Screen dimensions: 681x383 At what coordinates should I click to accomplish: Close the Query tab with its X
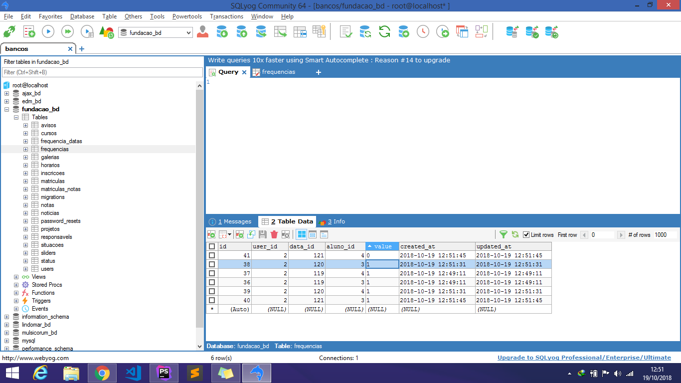[244, 72]
